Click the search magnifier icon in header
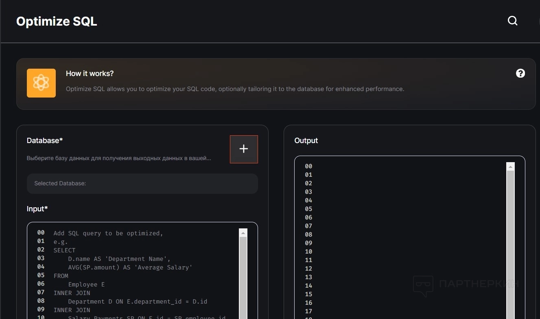This screenshot has width=540, height=319. 512,21
